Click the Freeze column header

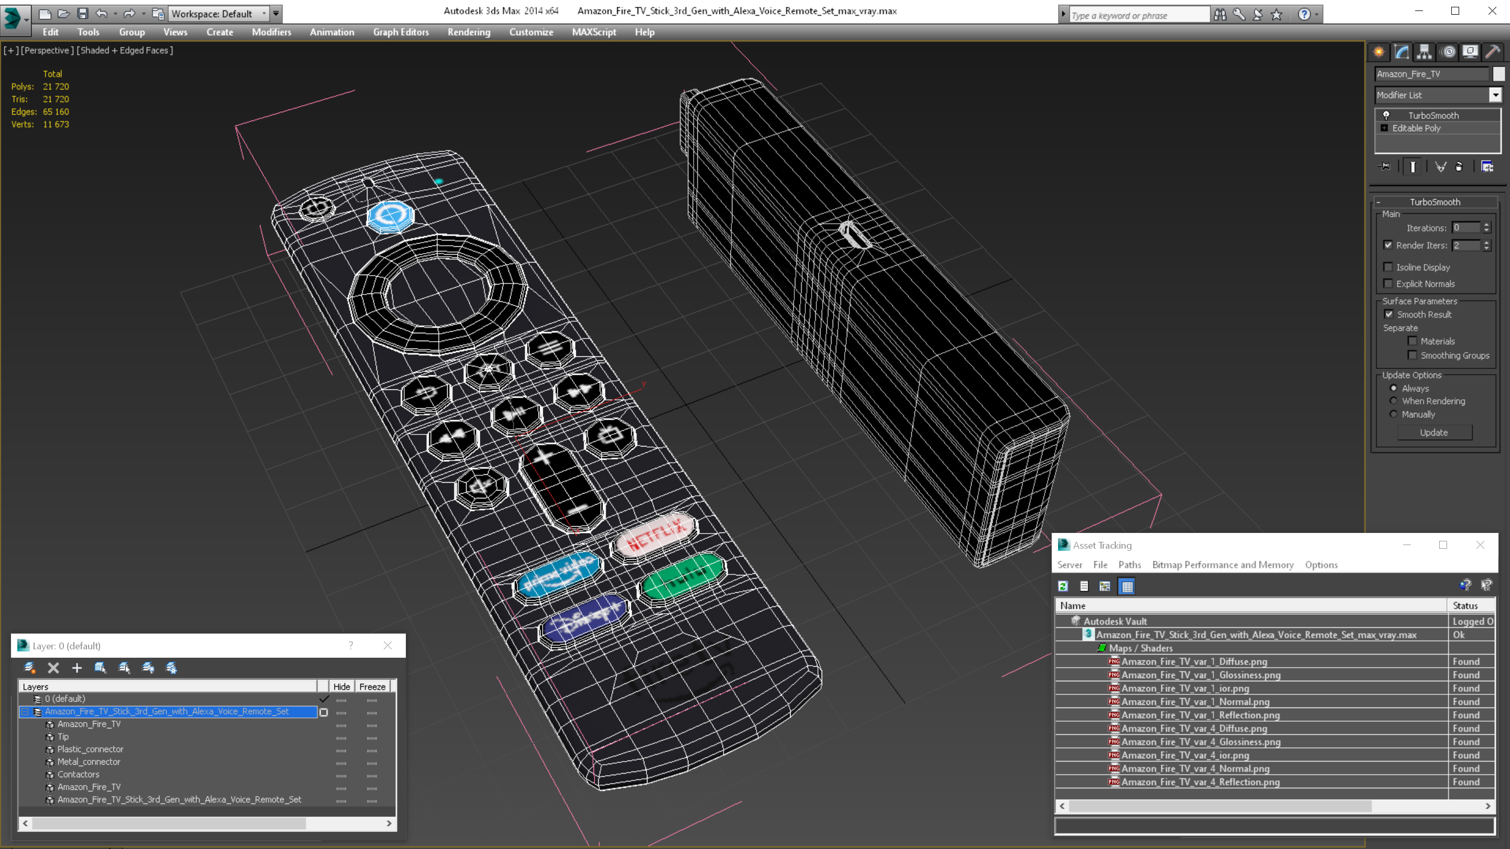coord(372,687)
